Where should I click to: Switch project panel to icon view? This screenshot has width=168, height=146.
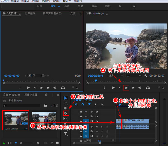click(15, 143)
